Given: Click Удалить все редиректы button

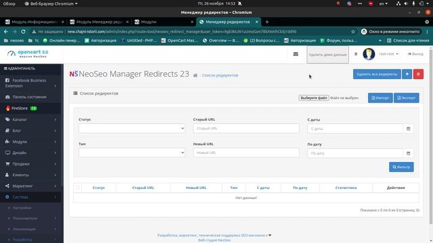Looking at the screenshot, I should [x=377, y=74].
